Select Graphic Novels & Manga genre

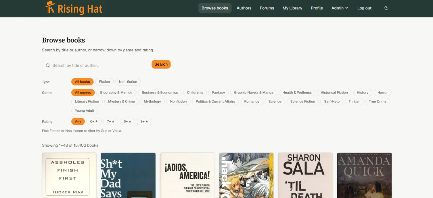254,92
